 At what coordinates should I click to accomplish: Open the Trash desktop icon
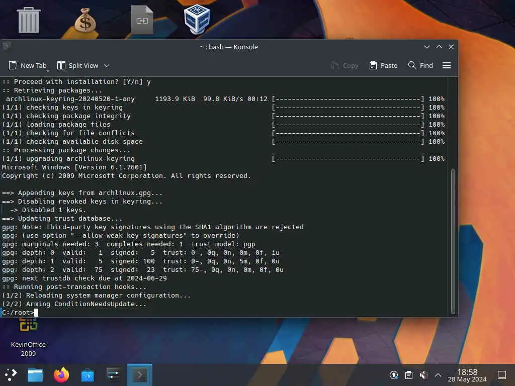tap(29, 20)
